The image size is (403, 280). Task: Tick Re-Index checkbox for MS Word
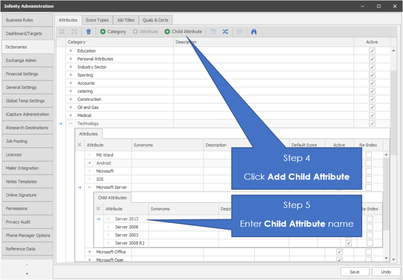click(x=368, y=155)
